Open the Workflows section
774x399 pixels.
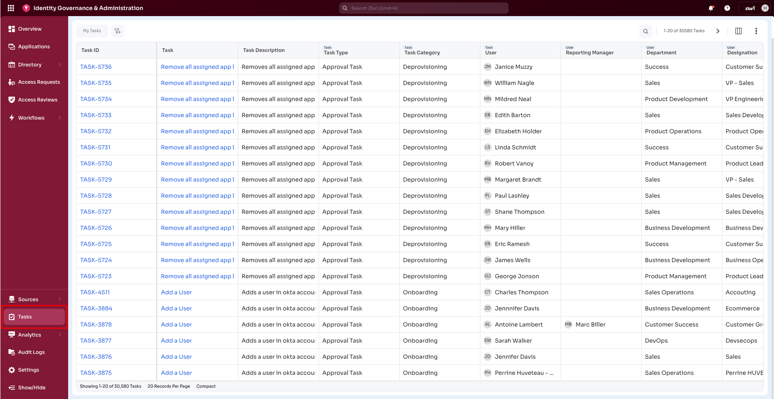(31, 118)
